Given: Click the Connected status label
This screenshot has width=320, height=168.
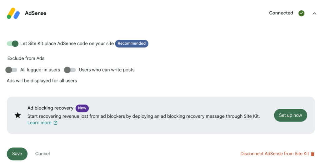Looking at the screenshot, I should [281, 13].
